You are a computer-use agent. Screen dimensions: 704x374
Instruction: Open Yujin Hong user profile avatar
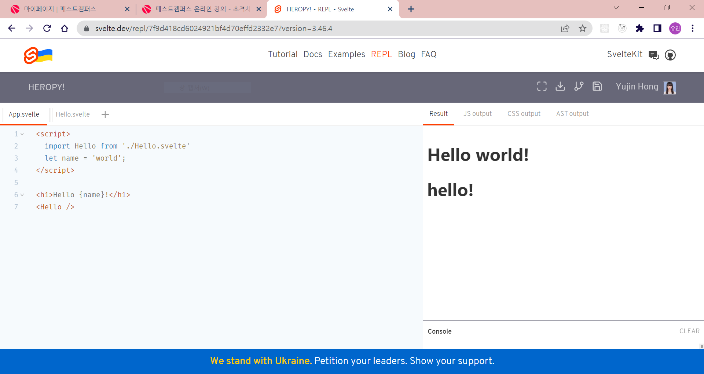tap(670, 88)
